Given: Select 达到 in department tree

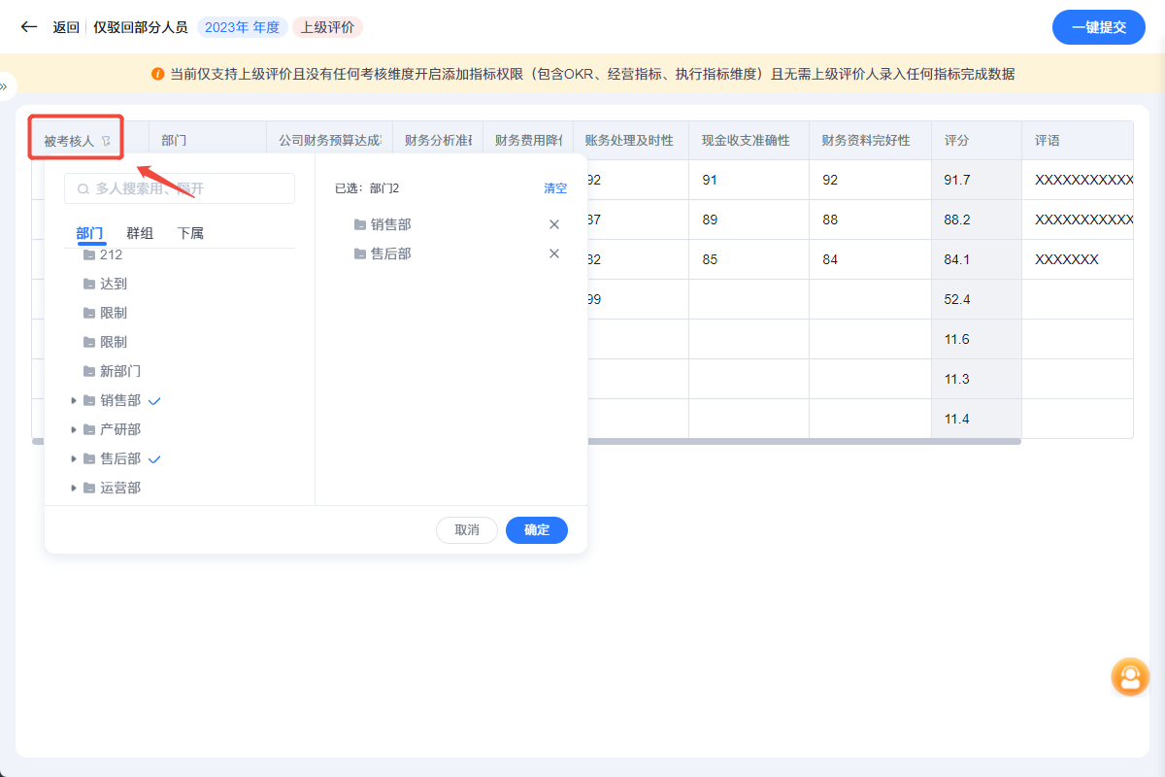Looking at the screenshot, I should tap(114, 284).
